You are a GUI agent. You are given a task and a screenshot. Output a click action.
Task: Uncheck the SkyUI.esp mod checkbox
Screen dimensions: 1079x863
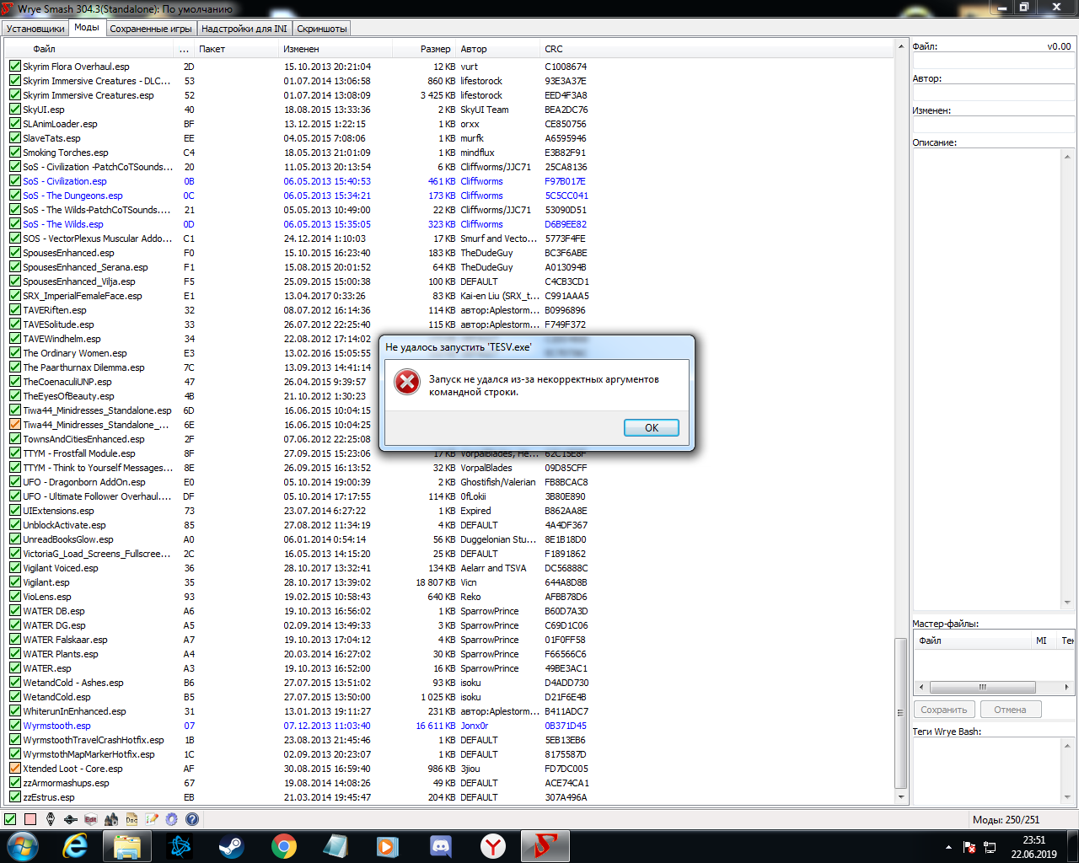point(15,110)
